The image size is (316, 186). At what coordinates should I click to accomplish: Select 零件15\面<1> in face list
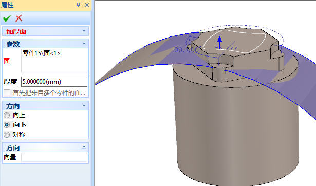[x=42, y=53]
